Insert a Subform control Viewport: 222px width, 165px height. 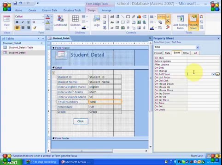[117, 27]
